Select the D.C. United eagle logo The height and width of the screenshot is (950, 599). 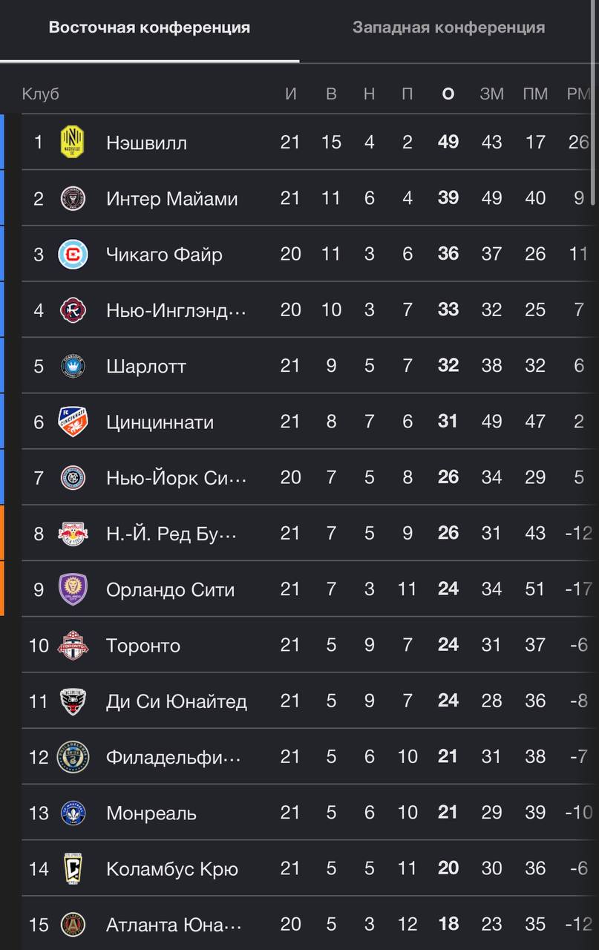click(73, 701)
